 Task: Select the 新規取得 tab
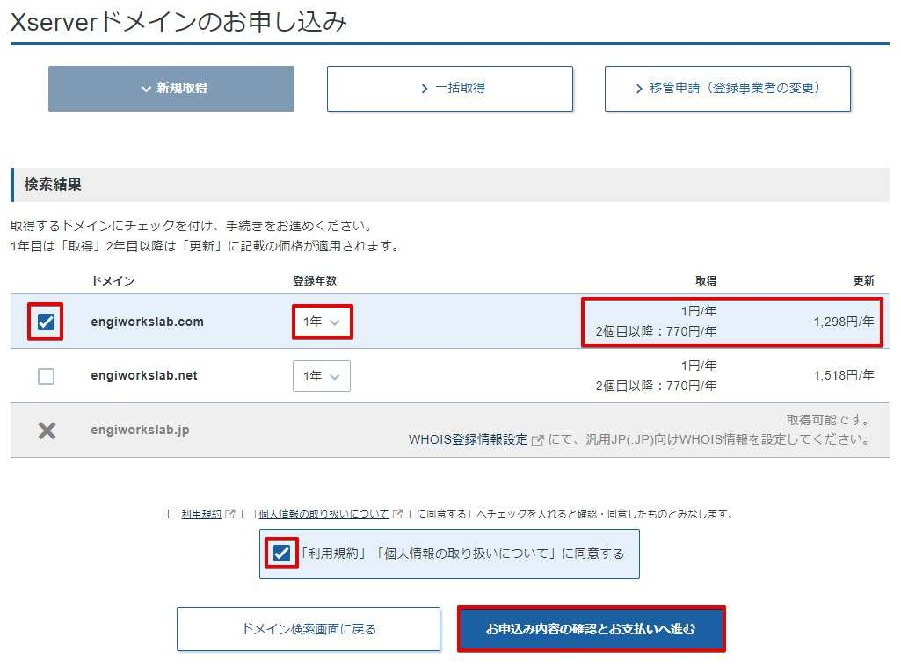(x=171, y=89)
